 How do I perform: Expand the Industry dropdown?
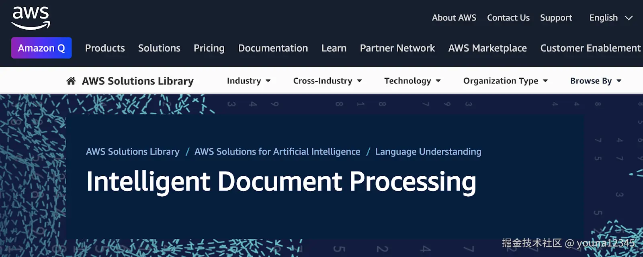click(249, 81)
